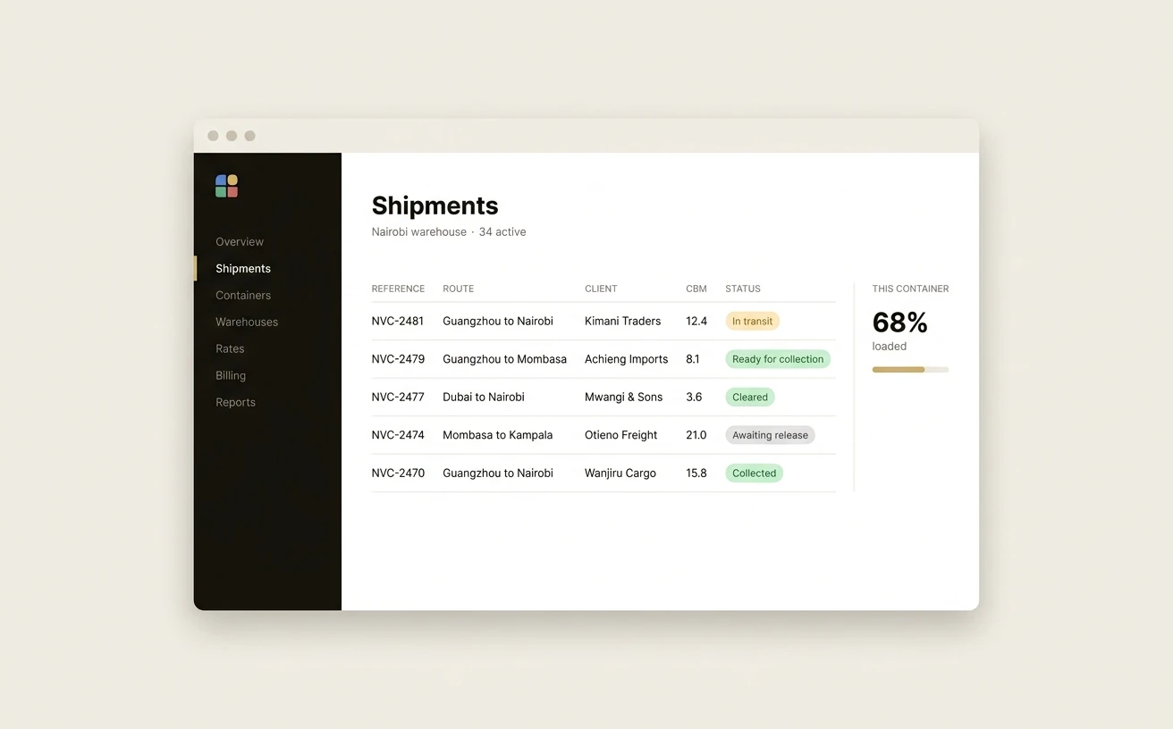The width and height of the screenshot is (1173, 729).
Task: Click the Cleared status badge
Action: pyautogui.click(x=750, y=397)
